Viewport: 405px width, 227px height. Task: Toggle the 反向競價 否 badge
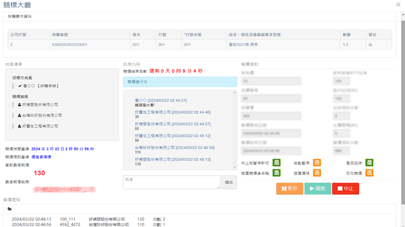click(x=369, y=173)
